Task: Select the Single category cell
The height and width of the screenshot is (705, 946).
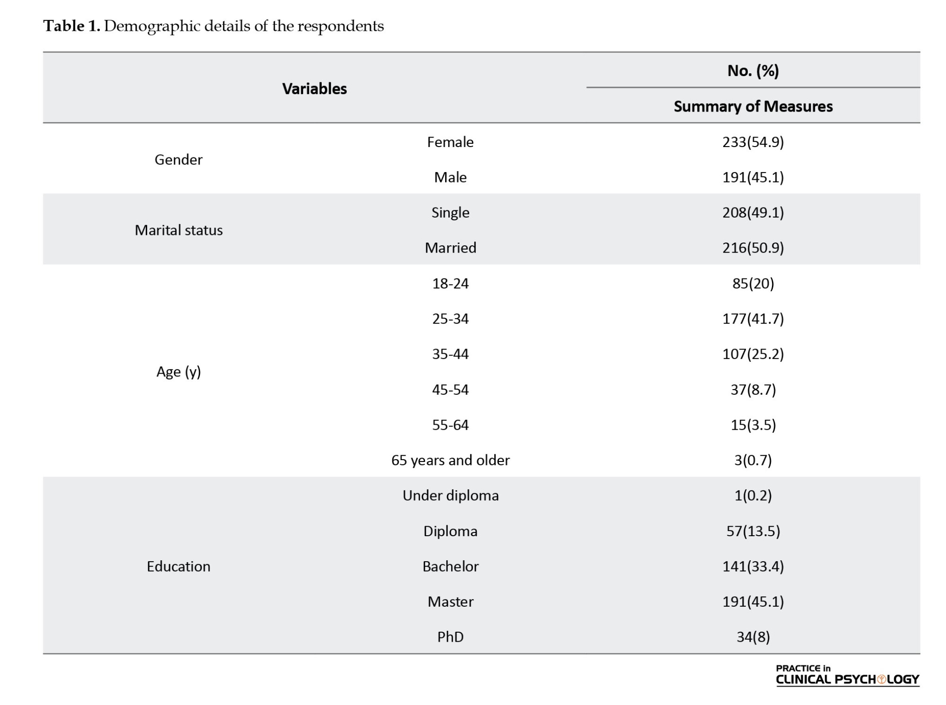Action: pyautogui.click(x=450, y=212)
